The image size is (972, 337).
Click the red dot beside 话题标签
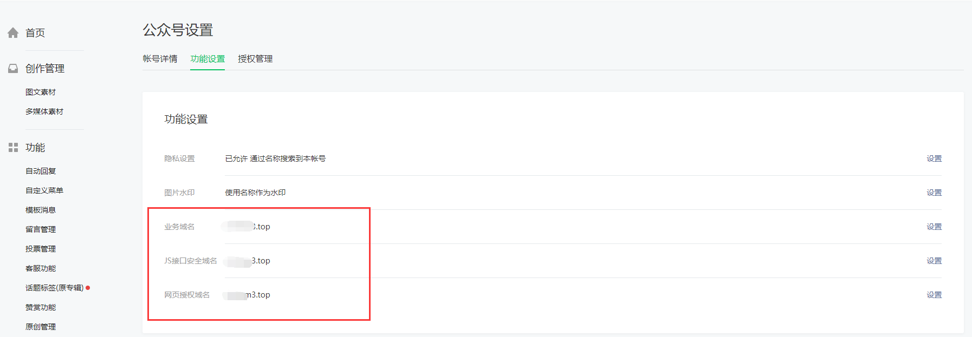point(88,288)
